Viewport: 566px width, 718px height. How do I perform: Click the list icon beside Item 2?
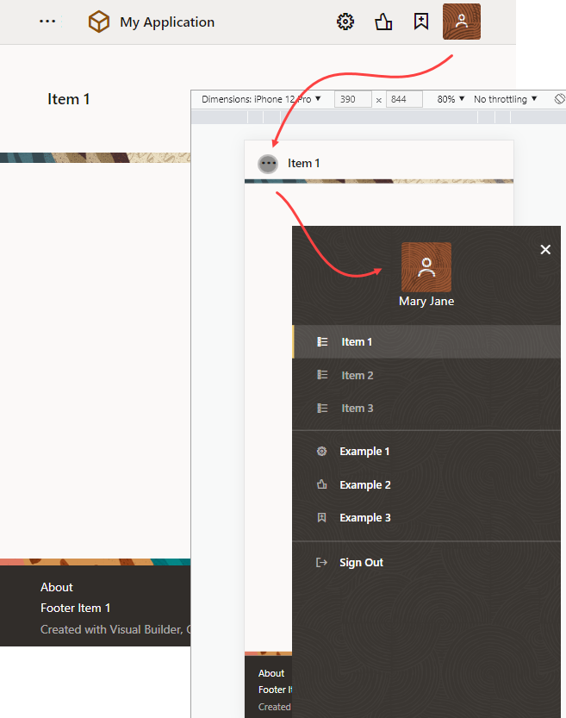point(322,375)
